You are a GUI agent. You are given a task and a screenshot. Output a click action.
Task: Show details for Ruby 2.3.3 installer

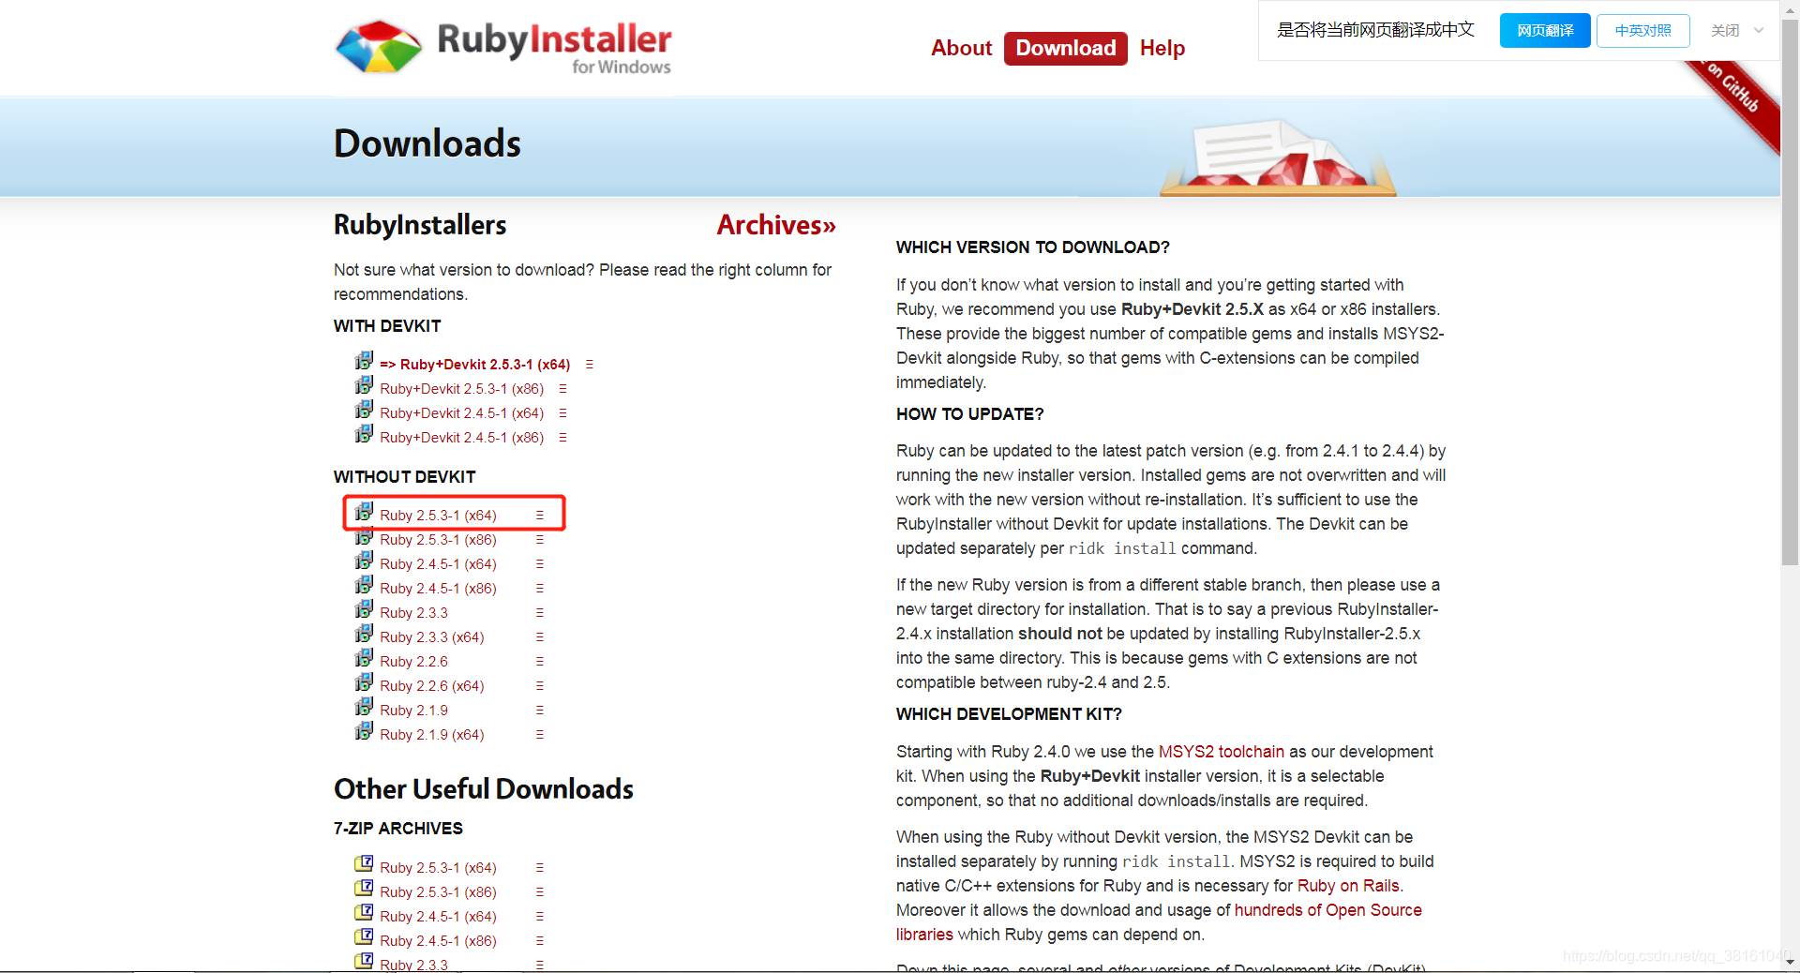point(539,613)
